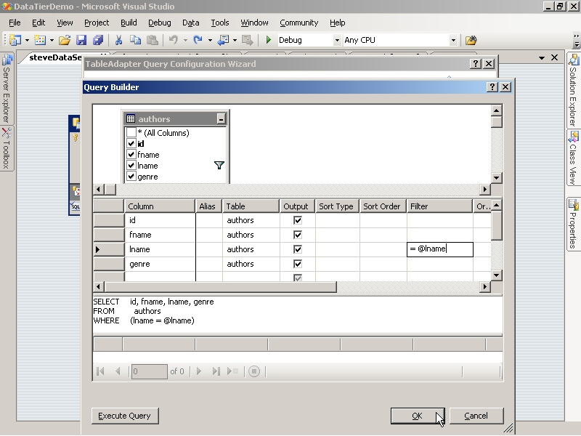Click Cancel in Query Builder

pos(476,416)
